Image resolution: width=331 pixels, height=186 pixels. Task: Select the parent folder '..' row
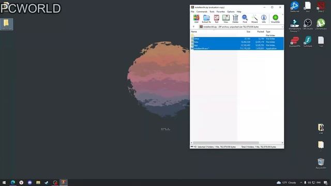click(237, 35)
